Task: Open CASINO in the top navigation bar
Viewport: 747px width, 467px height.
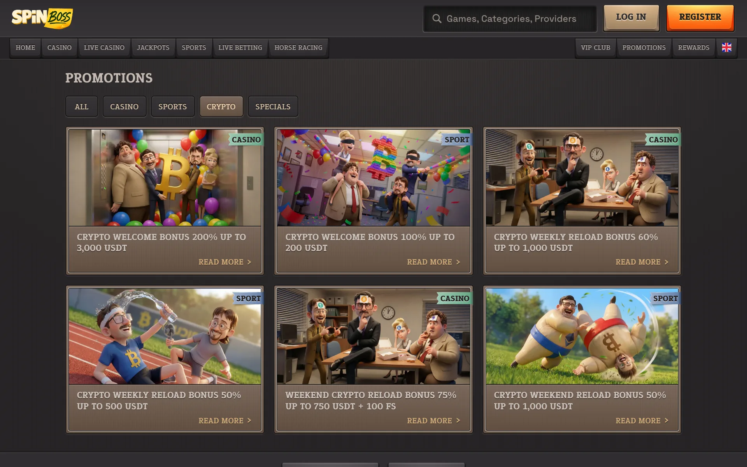Action: pos(60,47)
